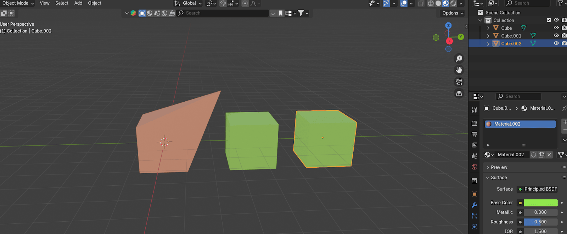This screenshot has width=567, height=234.
Task: Open the Object Mode dropdown
Action: point(18,3)
